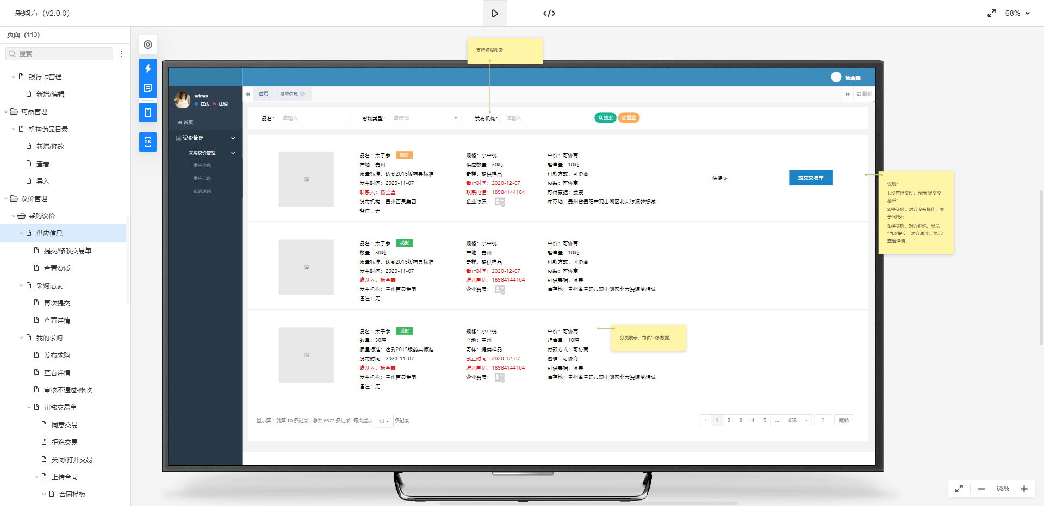Click the 企业资质 icon in the first card

click(500, 202)
